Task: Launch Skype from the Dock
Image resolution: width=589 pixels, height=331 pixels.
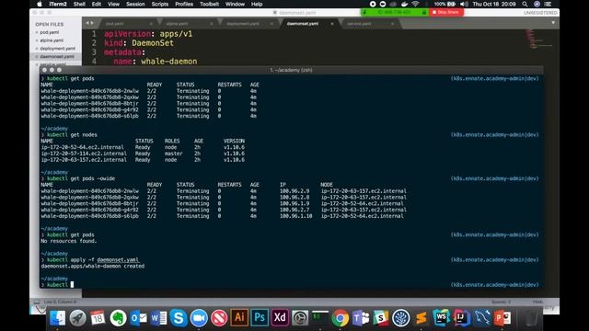Action: click(x=179, y=318)
